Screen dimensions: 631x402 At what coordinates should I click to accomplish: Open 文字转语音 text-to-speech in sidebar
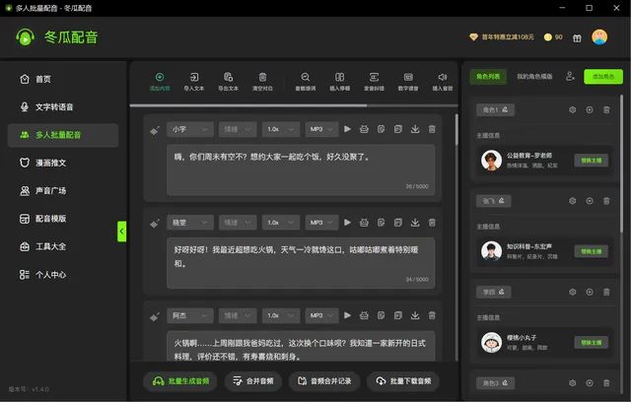click(63, 107)
